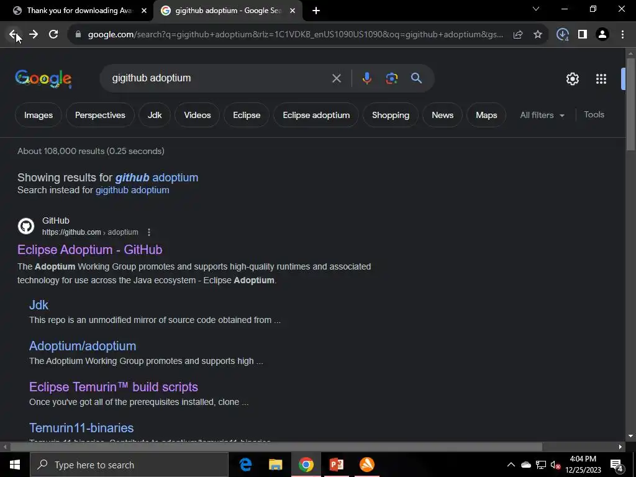
Task: Submit search with magnifier icon
Action: (x=417, y=78)
